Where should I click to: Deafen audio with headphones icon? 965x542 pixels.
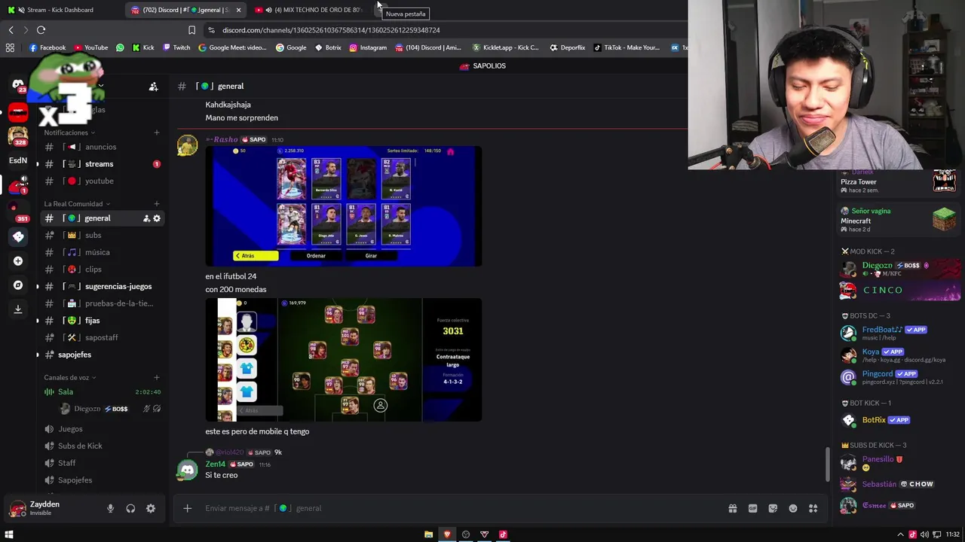pyautogui.click(x=130, y=509)
